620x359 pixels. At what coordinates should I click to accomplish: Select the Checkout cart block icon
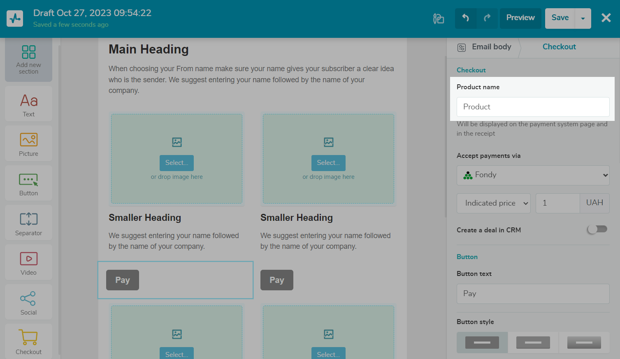point(28,338)
